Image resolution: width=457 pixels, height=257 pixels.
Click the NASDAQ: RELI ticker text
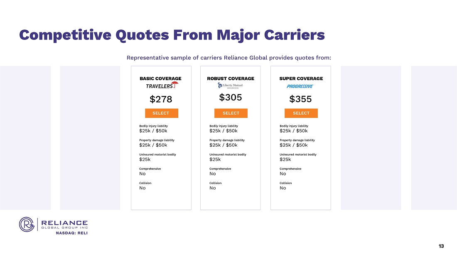(72, 233)
